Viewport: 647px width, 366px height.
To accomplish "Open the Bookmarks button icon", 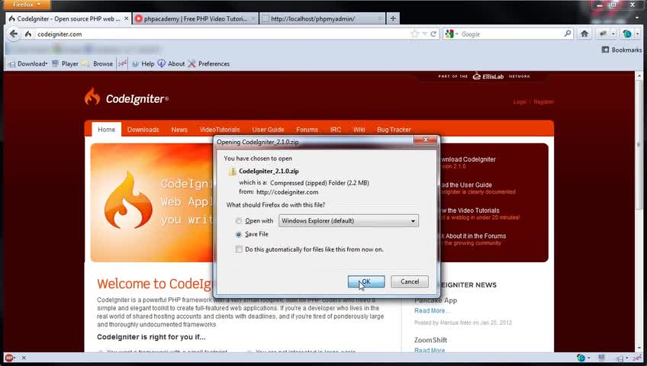I will tap(605, 50).
